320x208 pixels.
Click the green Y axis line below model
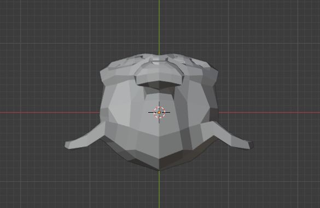point(159,189)
